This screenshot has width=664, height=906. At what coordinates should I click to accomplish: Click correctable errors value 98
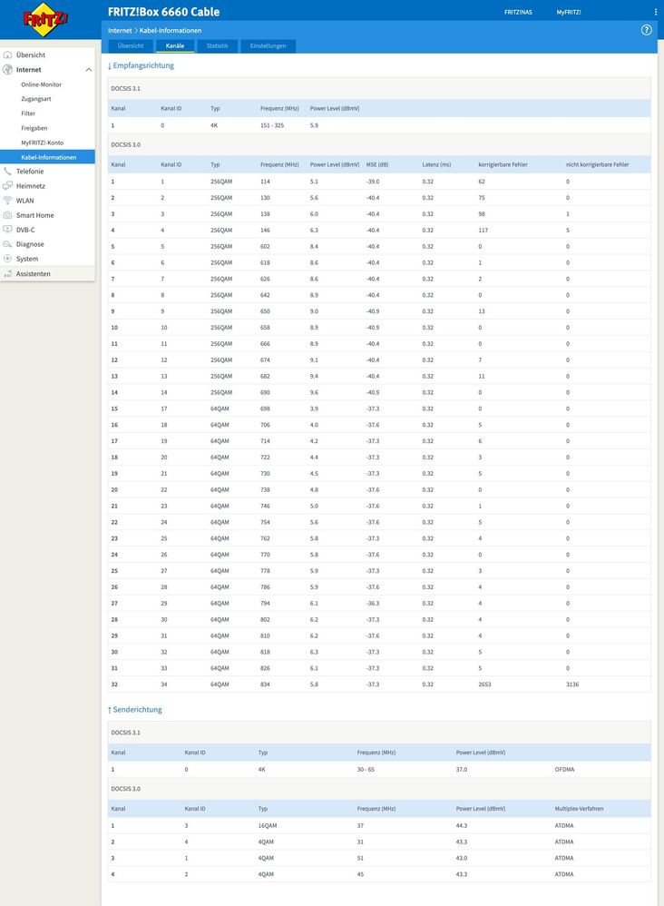coord(482,213)
